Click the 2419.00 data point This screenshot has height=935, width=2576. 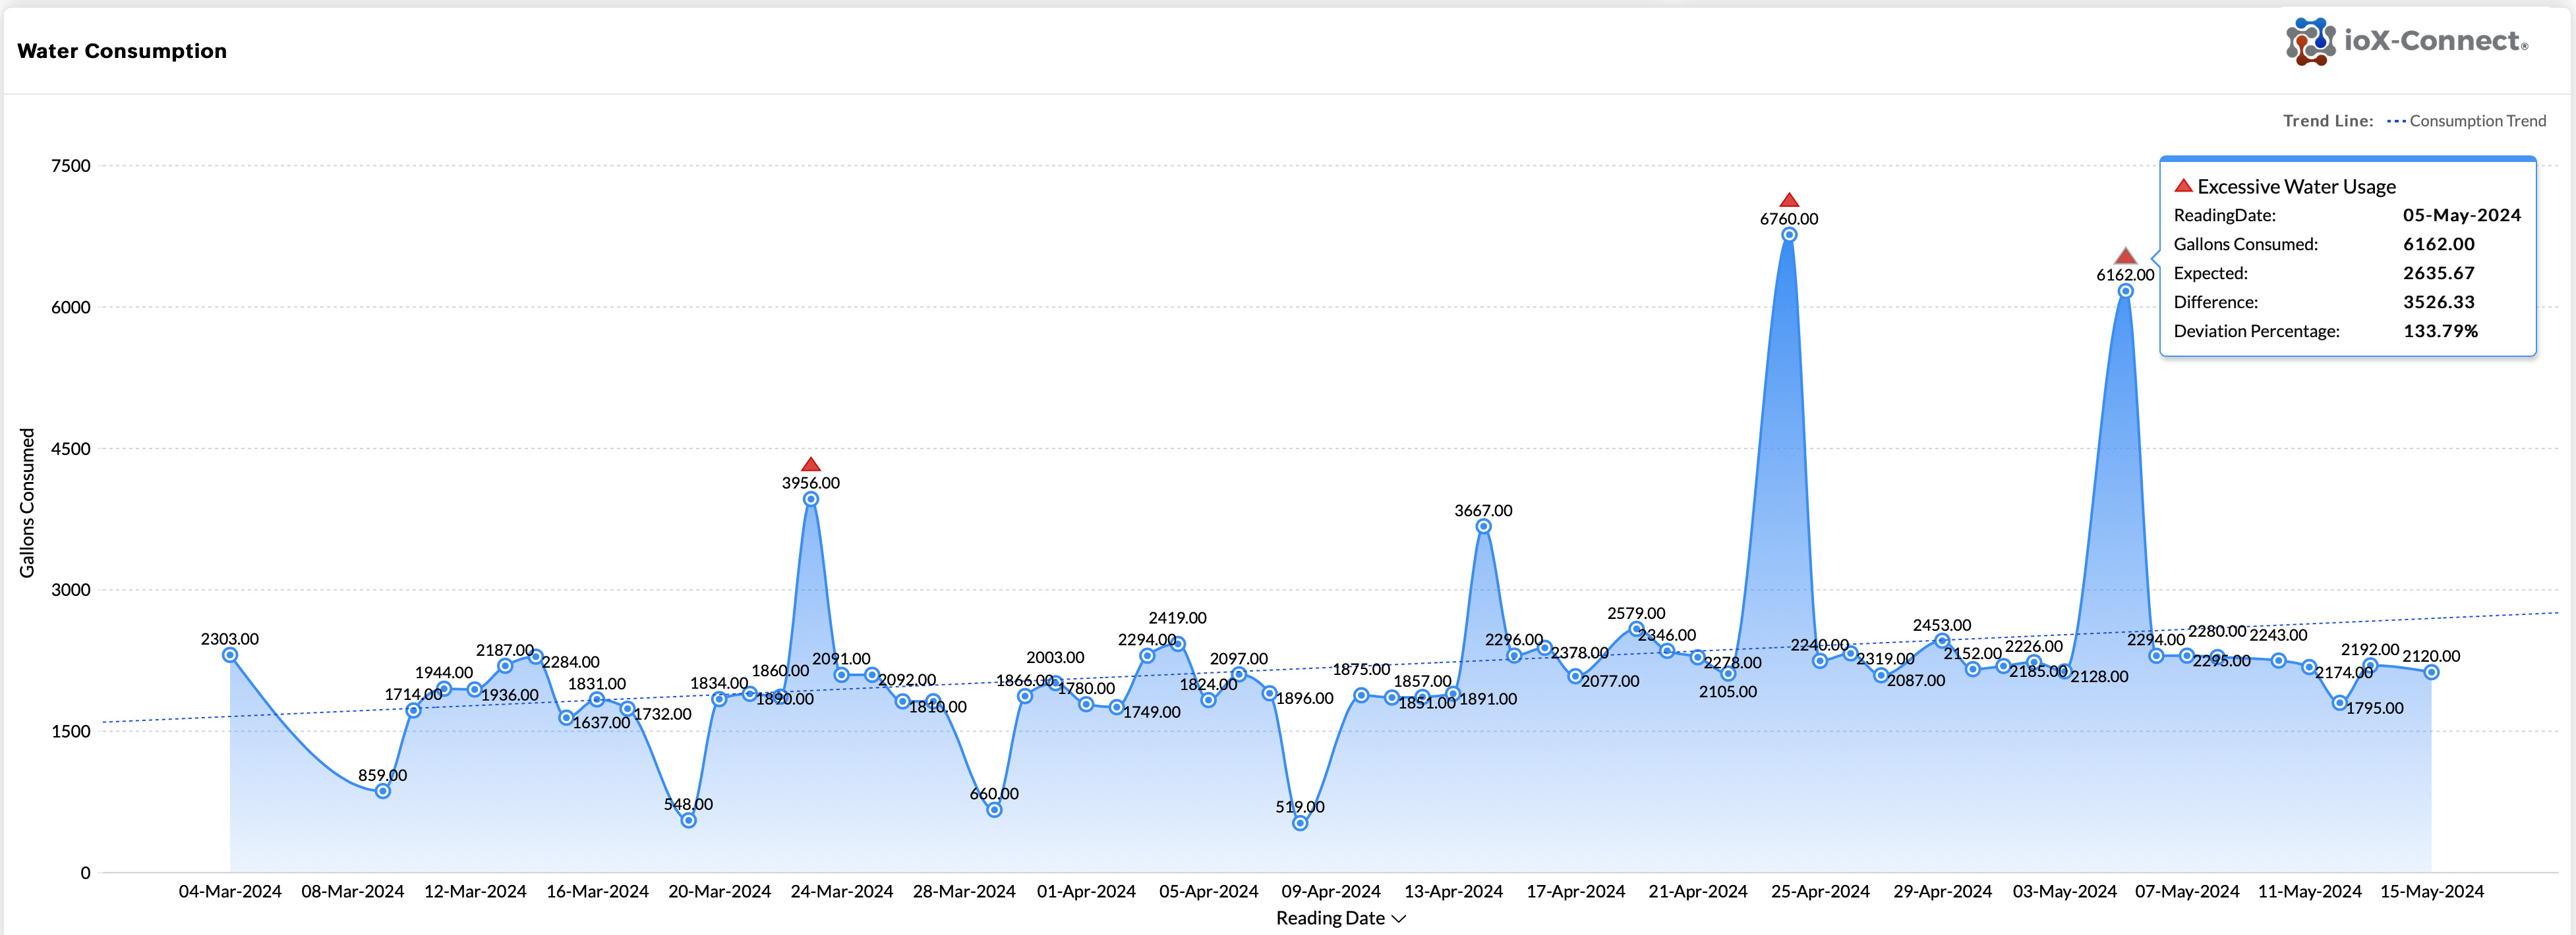click(x=1178, y=645)
